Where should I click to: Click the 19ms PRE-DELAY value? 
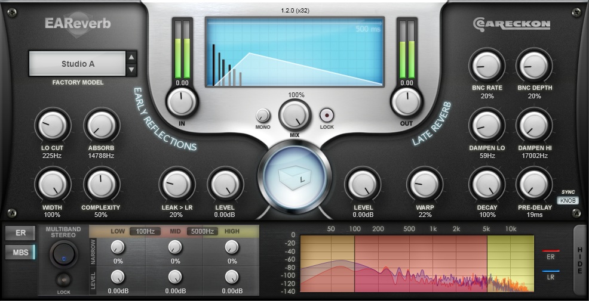534,215
